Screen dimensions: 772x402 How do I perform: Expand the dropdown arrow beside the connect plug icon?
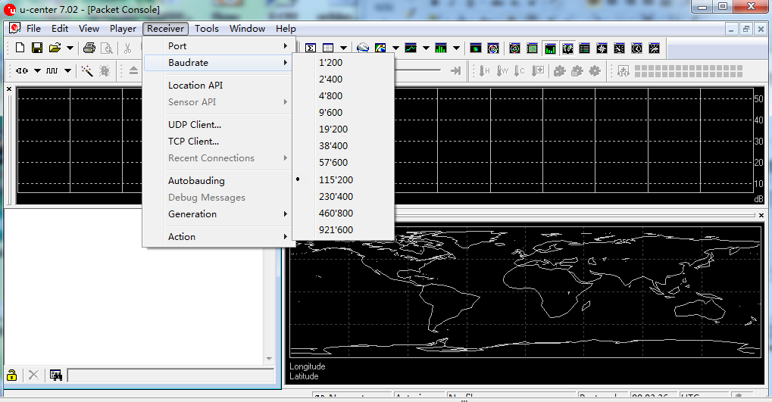37,71
